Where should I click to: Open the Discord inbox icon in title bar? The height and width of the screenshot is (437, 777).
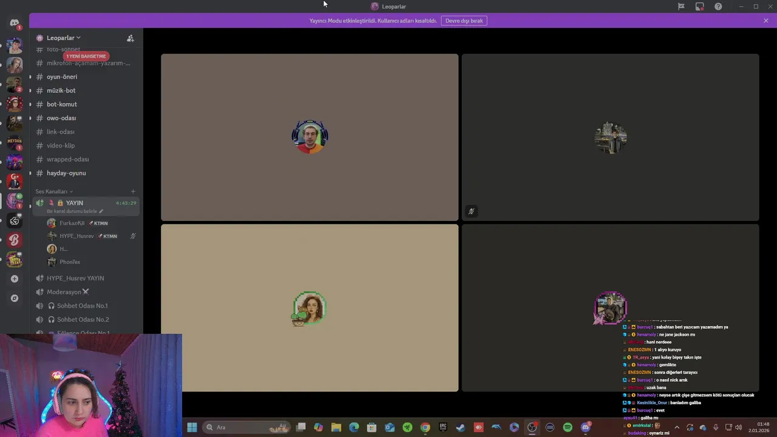coord(699,6)
